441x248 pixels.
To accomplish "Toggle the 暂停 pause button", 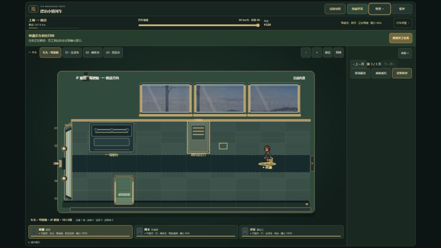I will tap(402, 9).
